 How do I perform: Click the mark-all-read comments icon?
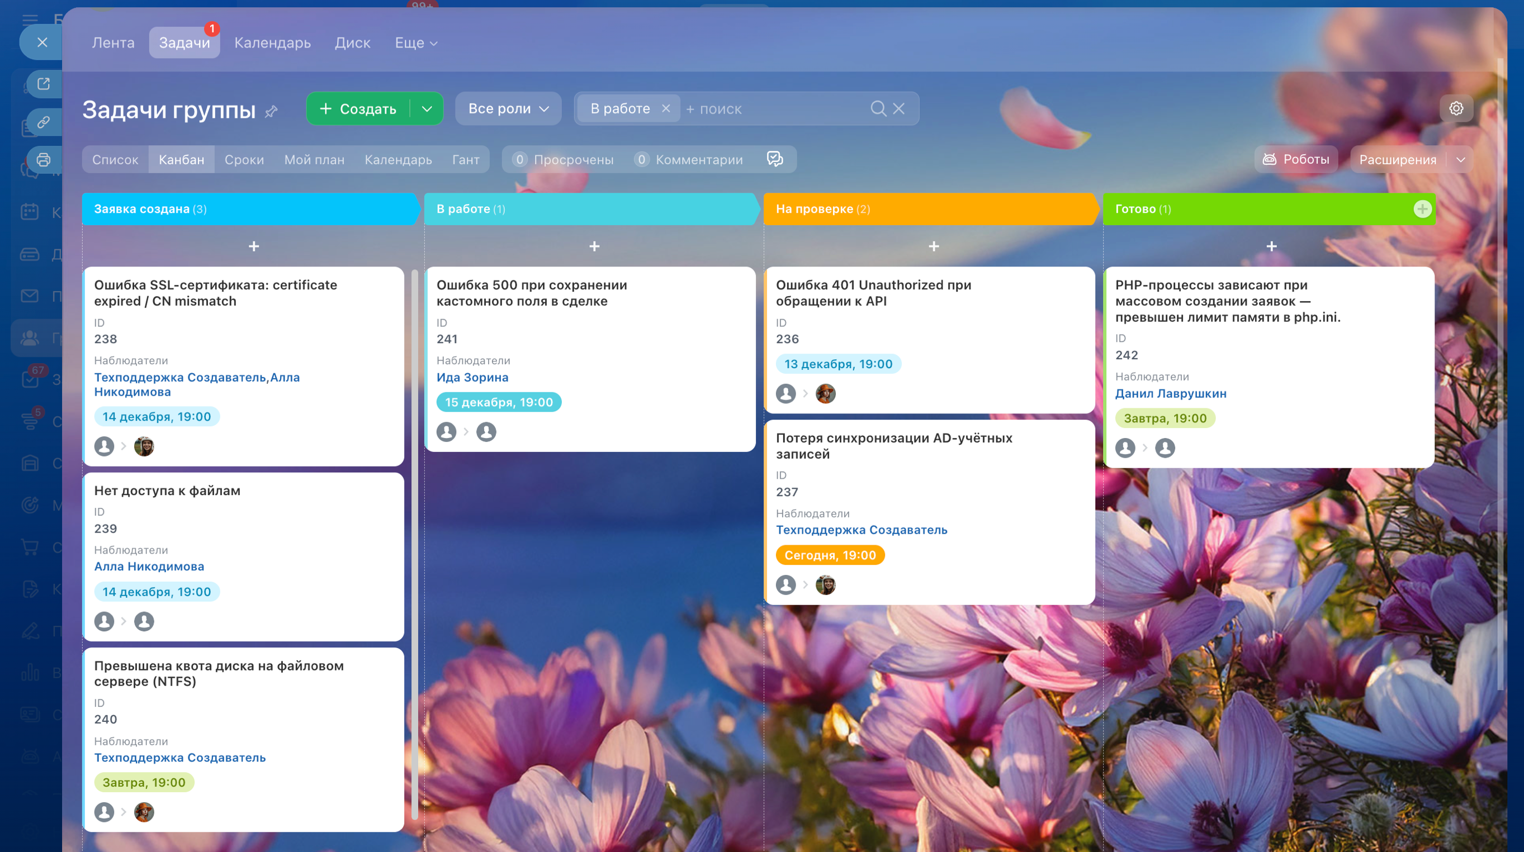coord(774,159)
